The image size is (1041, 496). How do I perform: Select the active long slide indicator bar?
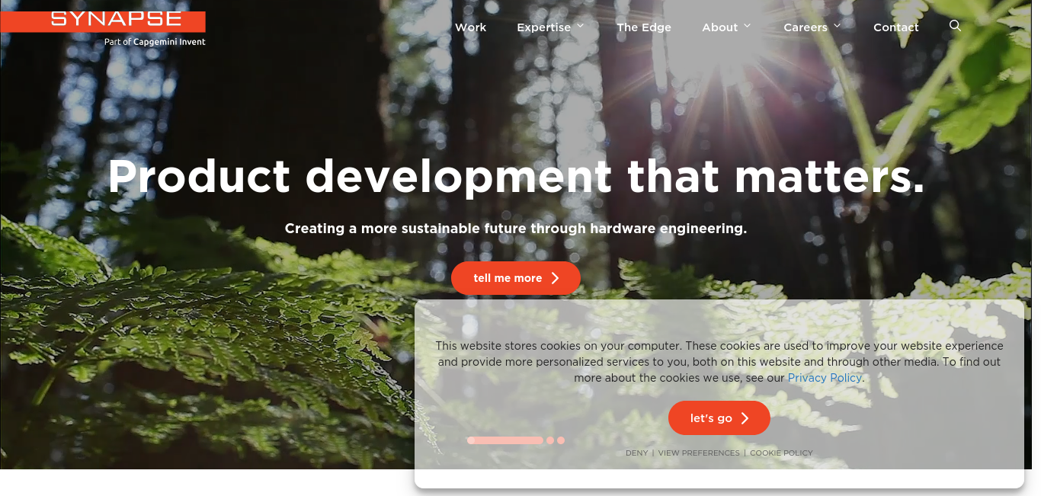click(505, 440)
